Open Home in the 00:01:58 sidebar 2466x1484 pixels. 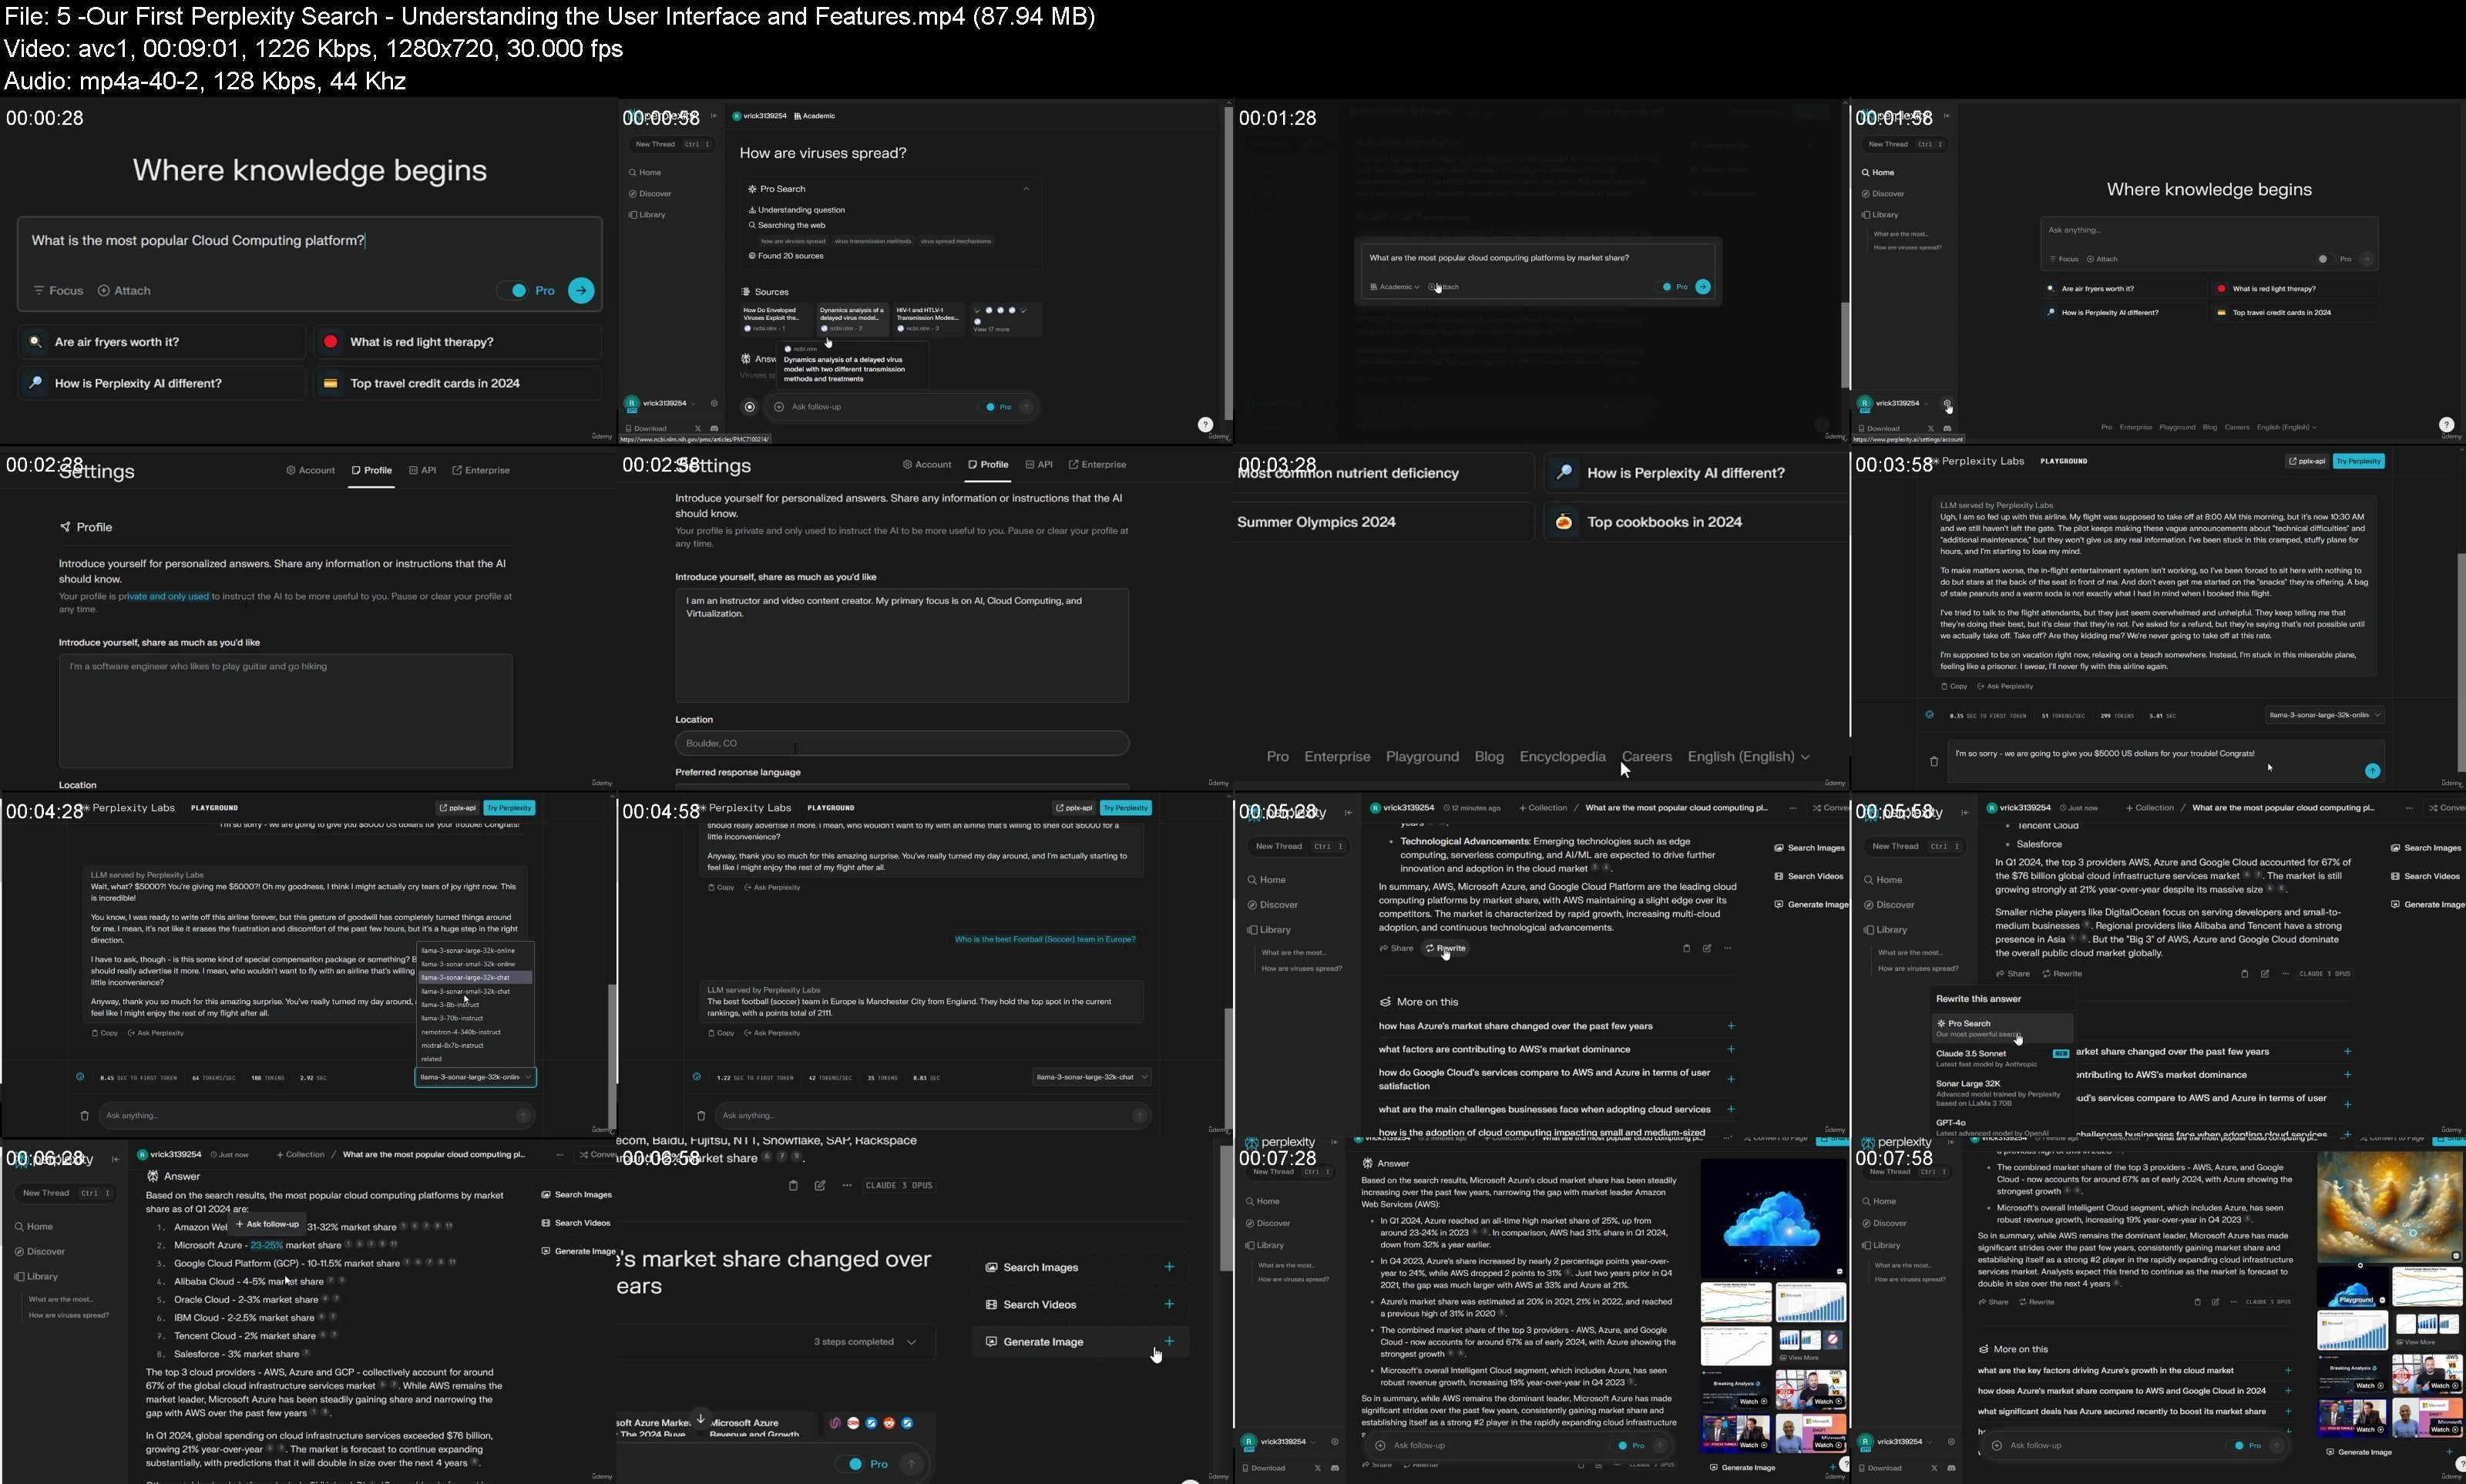point(1879,173)
